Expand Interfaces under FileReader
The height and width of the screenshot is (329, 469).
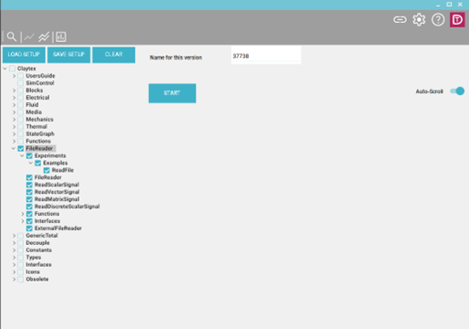[23, 221]
